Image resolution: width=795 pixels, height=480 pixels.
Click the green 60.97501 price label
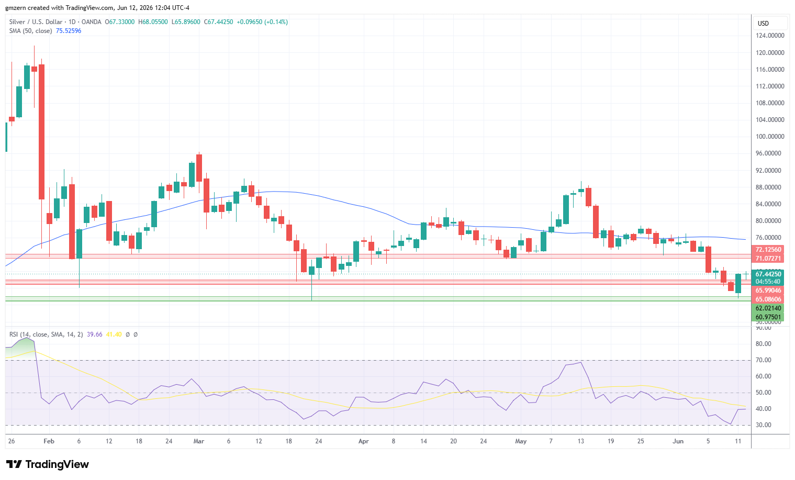768,317
